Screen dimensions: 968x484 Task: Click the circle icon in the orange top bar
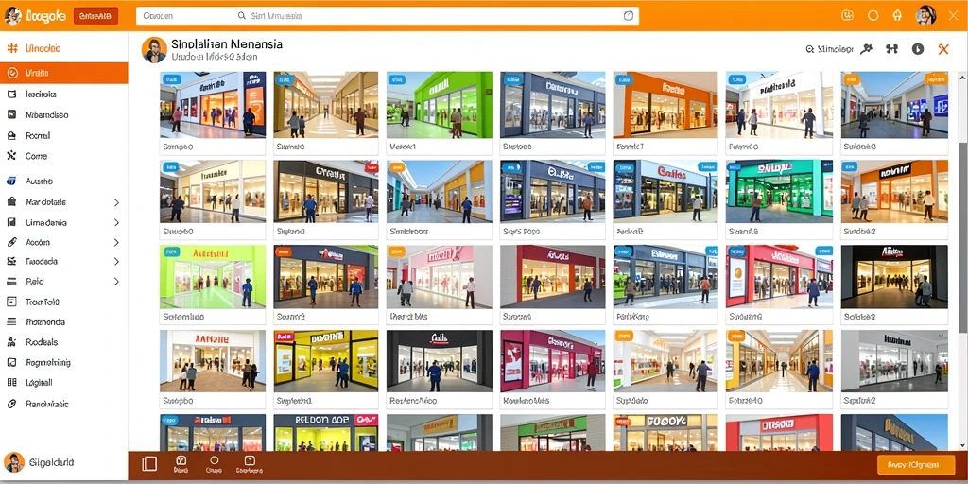(873, 16)
